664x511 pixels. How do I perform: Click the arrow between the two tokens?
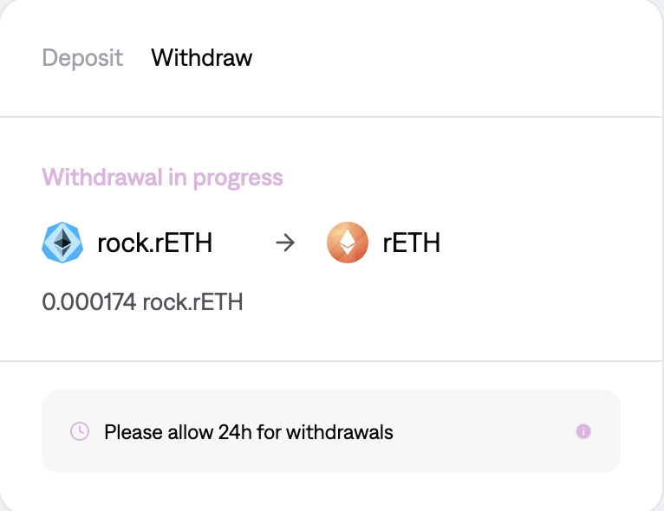pyautogui.click(x=284, y=243)
